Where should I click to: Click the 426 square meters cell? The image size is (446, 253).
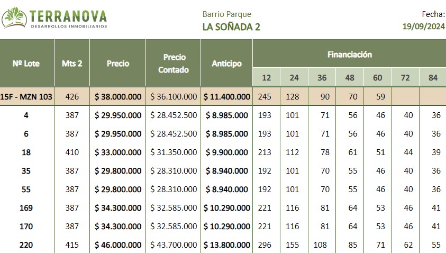[71, 96]
